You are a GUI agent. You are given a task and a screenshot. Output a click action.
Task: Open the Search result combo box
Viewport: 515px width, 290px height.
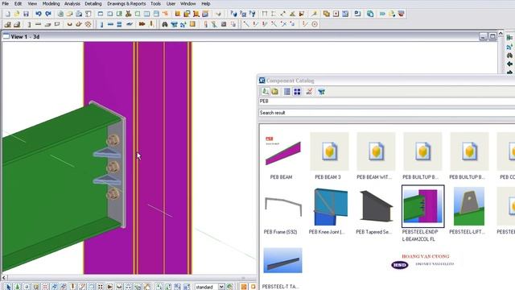(x=386, y=113)
